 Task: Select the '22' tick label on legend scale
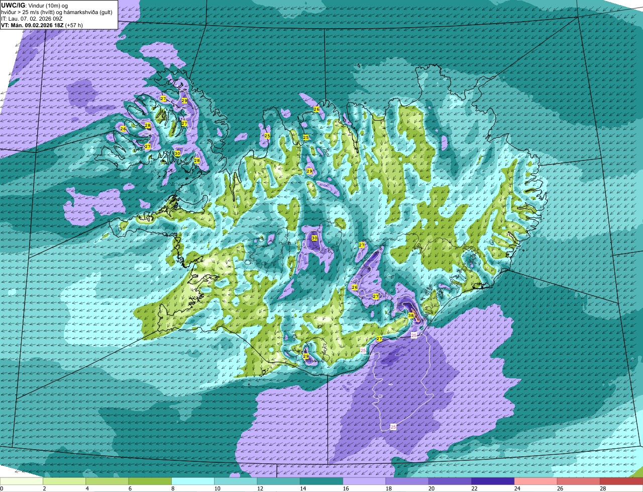[x=474, y=488]
